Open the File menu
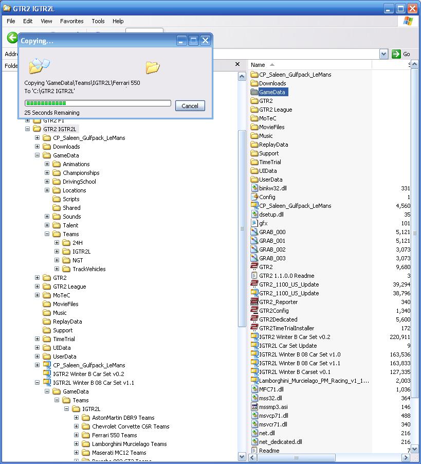This screenshot has height=464, width=421. [x=11, y=21]
